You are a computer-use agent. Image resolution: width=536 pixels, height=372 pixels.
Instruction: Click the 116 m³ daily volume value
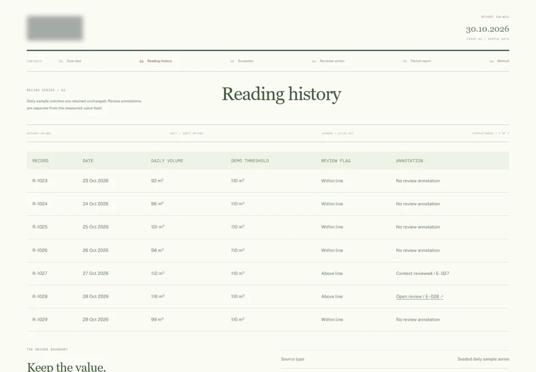pyautogui.click(x=157, y=297)
